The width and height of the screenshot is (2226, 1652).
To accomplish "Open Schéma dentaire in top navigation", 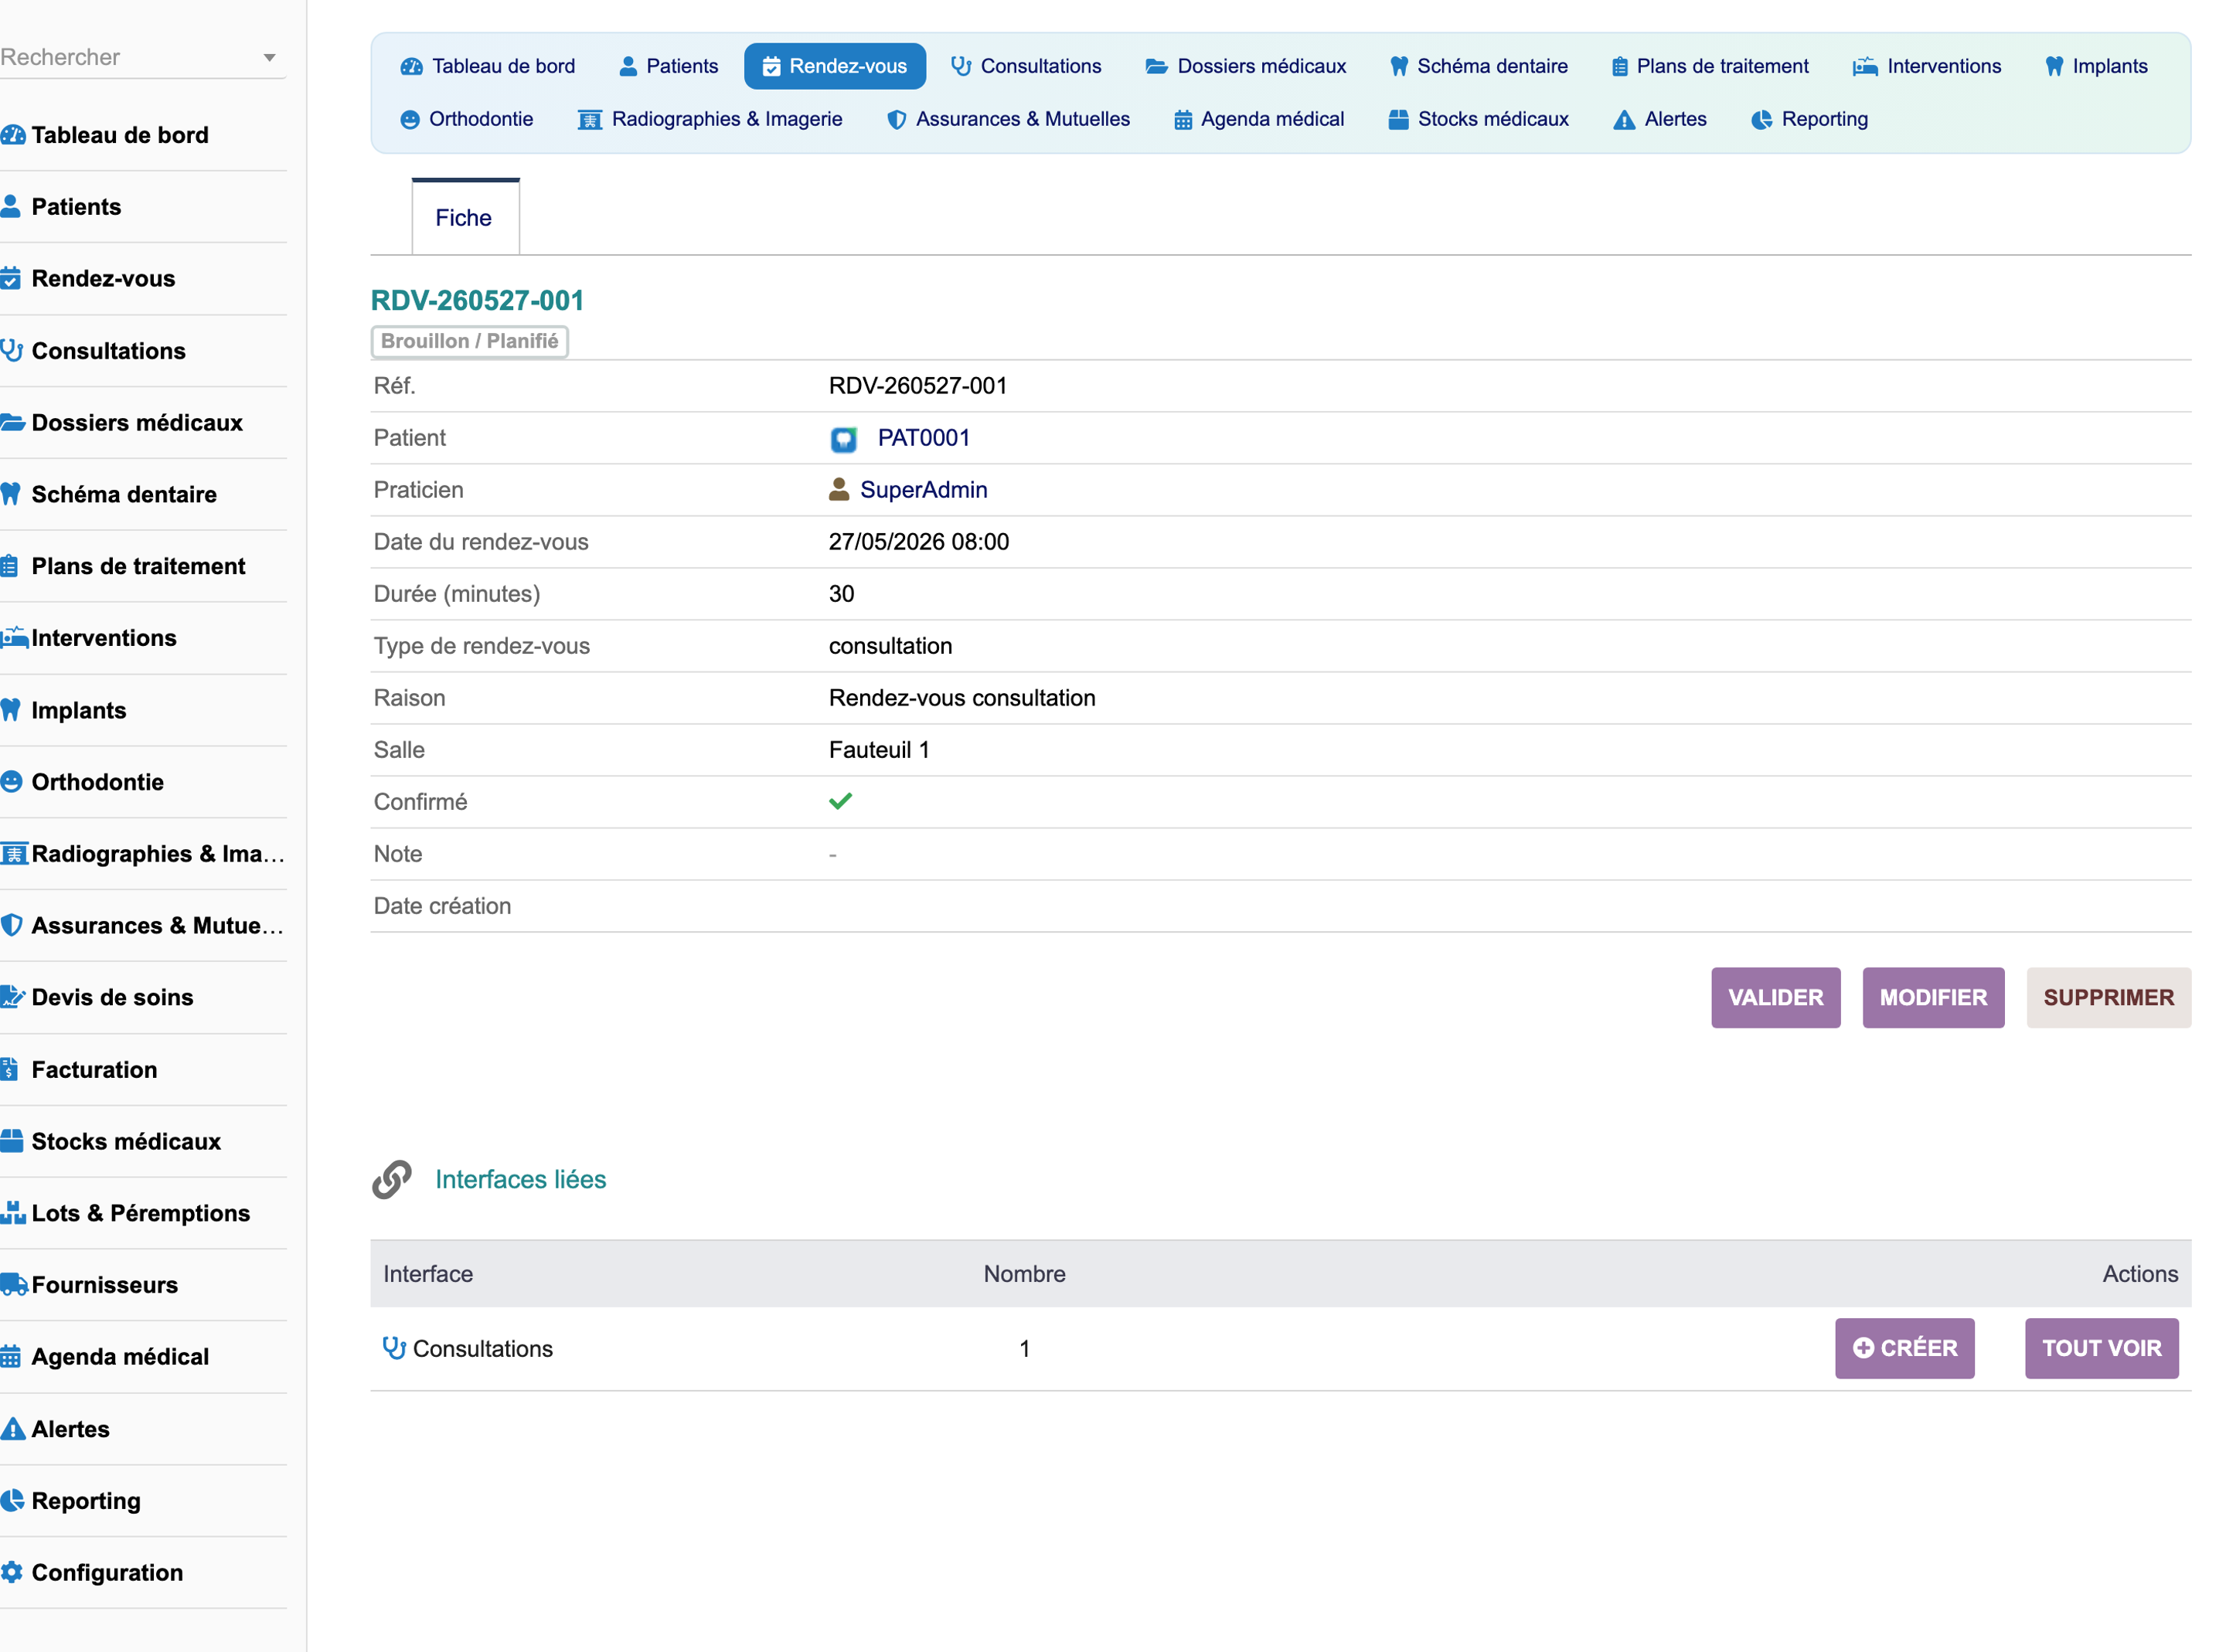I will tap(1479, 66).
